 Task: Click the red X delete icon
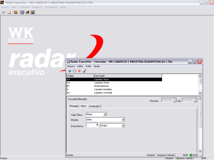coord(79,71)
